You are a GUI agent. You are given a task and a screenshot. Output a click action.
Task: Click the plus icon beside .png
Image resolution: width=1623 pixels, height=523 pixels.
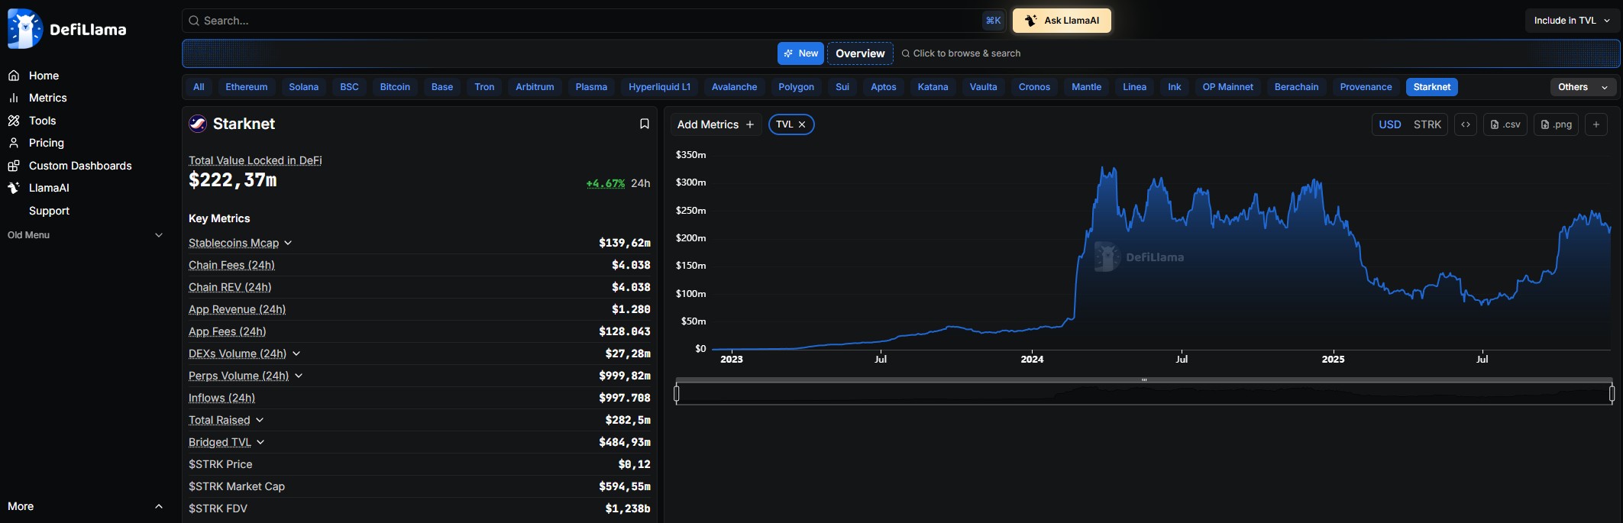click(x=1596, y=124)
